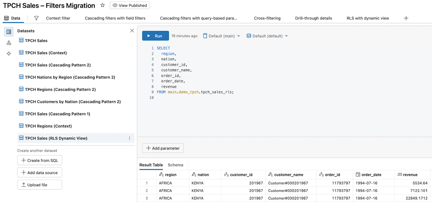Click the shapes icon in left sidebar
This screenshot has height=202, width=432.
pos(9,43)
